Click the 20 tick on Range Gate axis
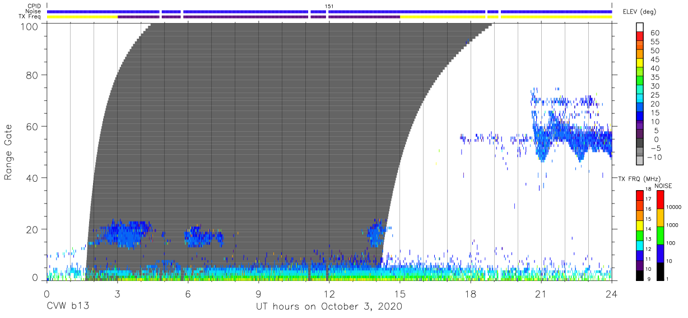688x318 pixels. coord(32,229)
